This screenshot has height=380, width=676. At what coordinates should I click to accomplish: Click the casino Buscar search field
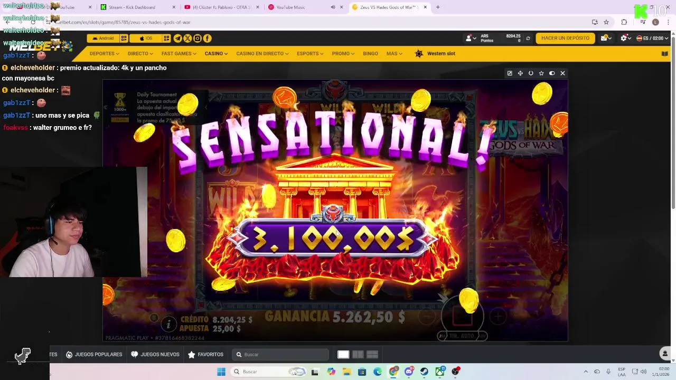pos(281,355)
